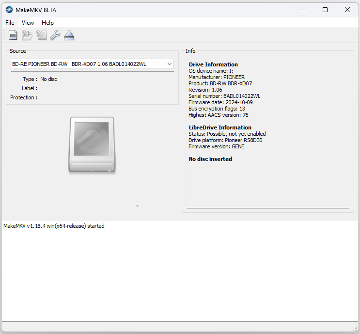Click the Eject disc icon
360x334 pixels.
(x=69, y=35)
